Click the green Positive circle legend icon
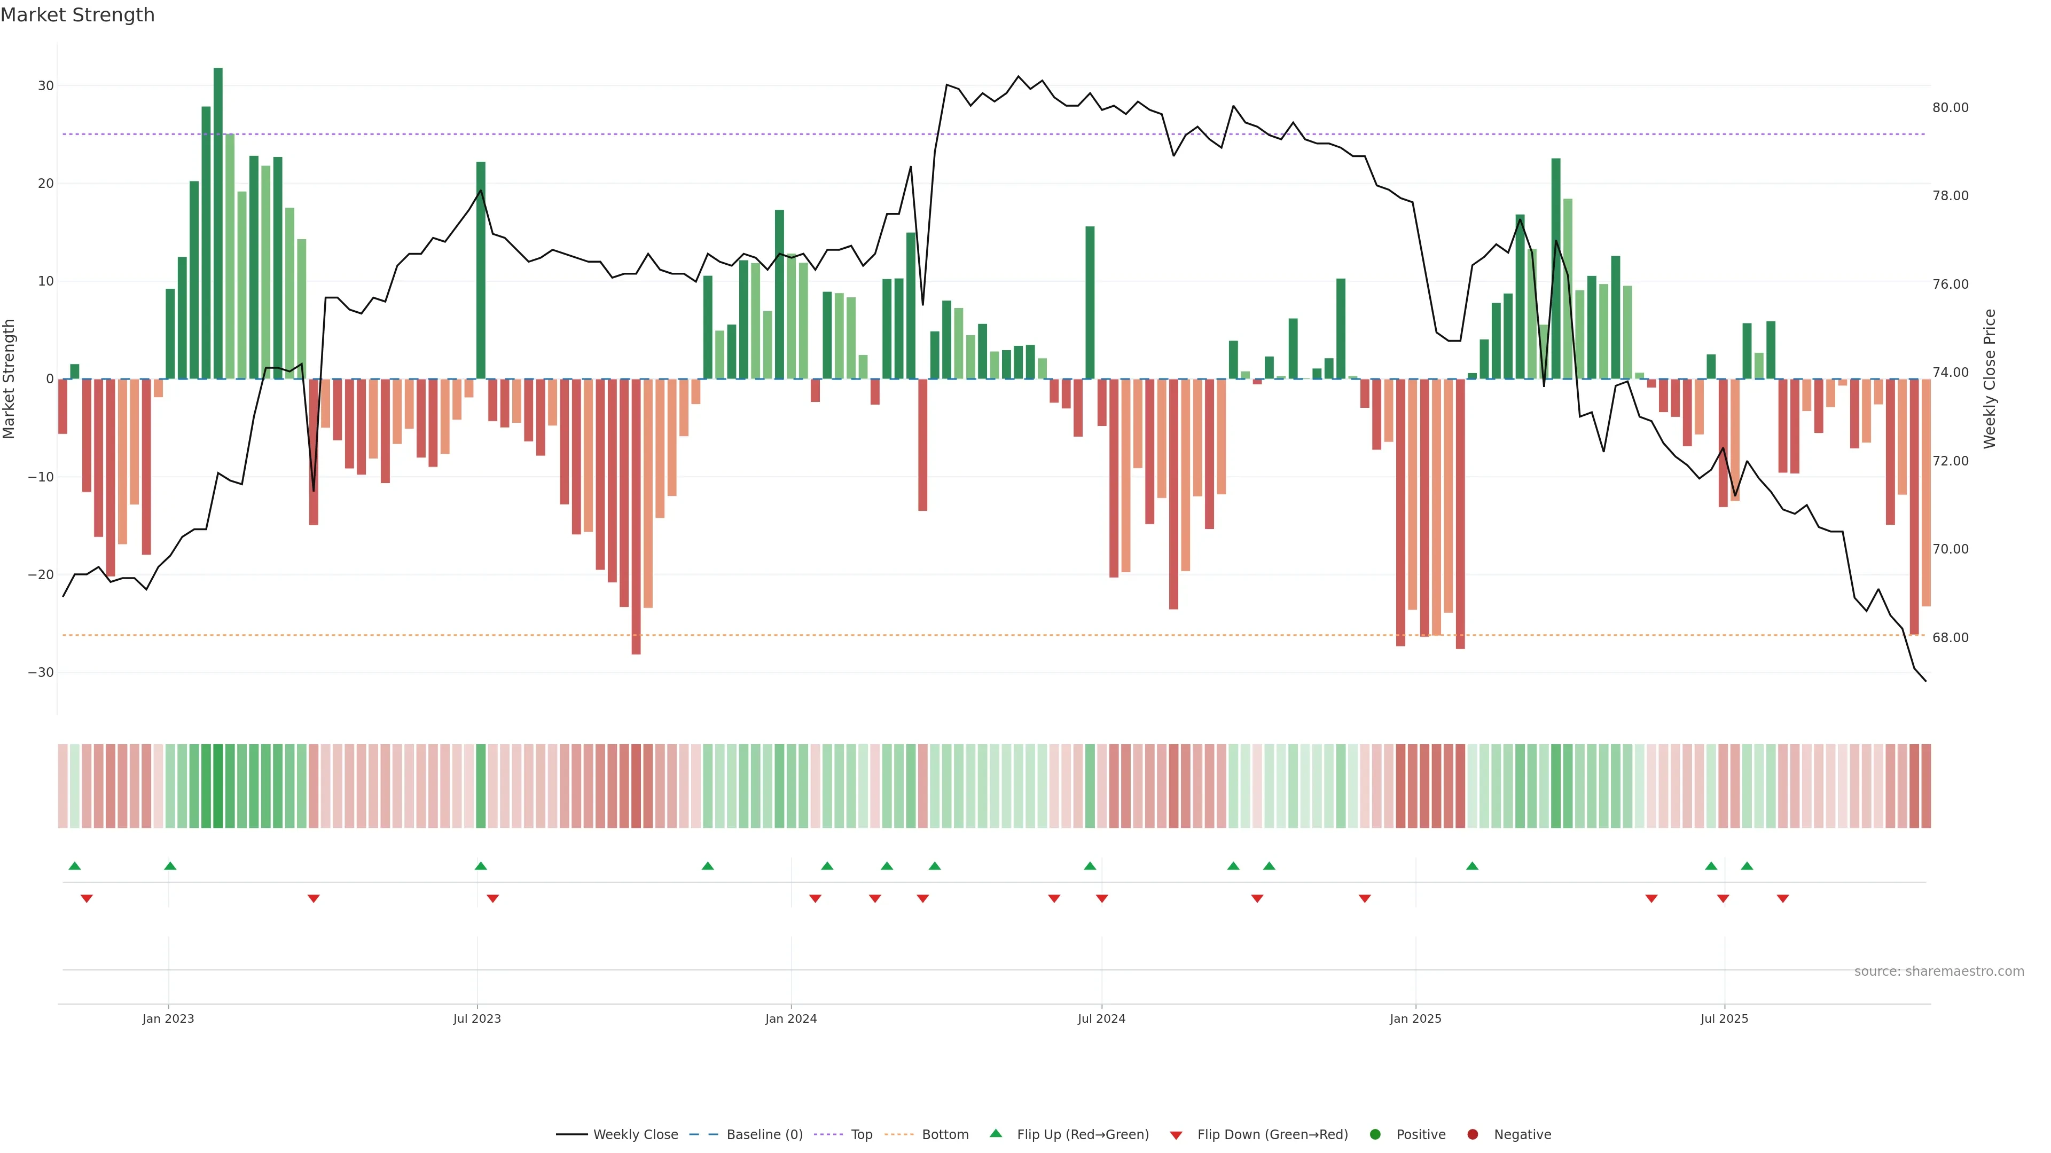Image resolution: width=2051 pixels, height=1153 pixels. [1374, 1134]
